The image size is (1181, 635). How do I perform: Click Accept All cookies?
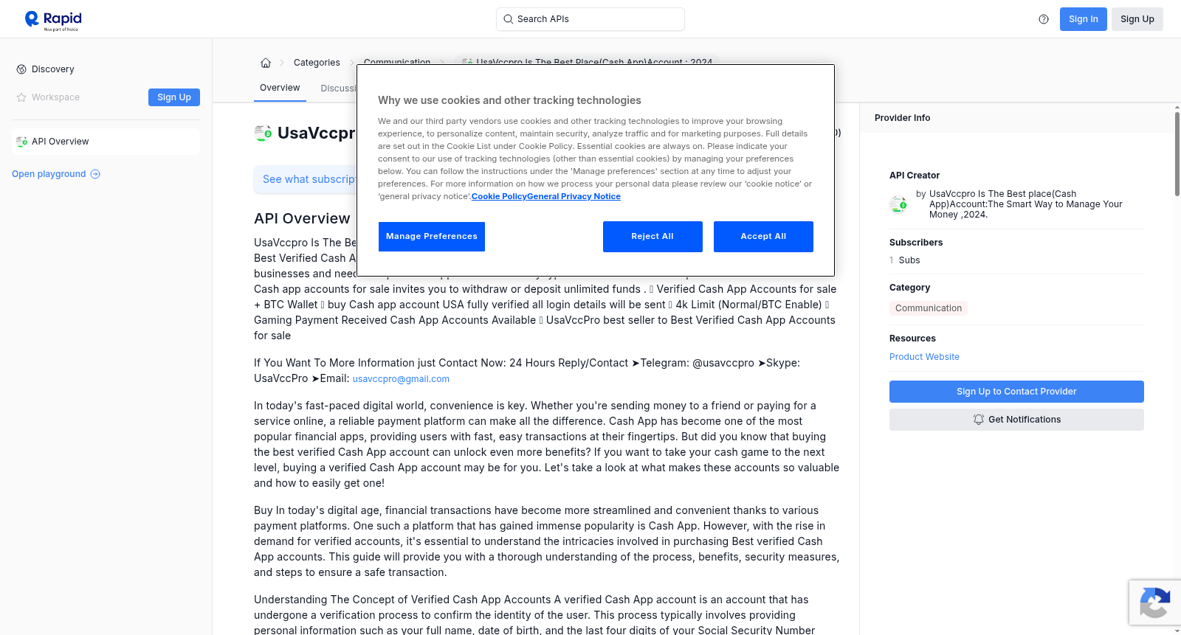pyautogui.click(x=763, y=237)
